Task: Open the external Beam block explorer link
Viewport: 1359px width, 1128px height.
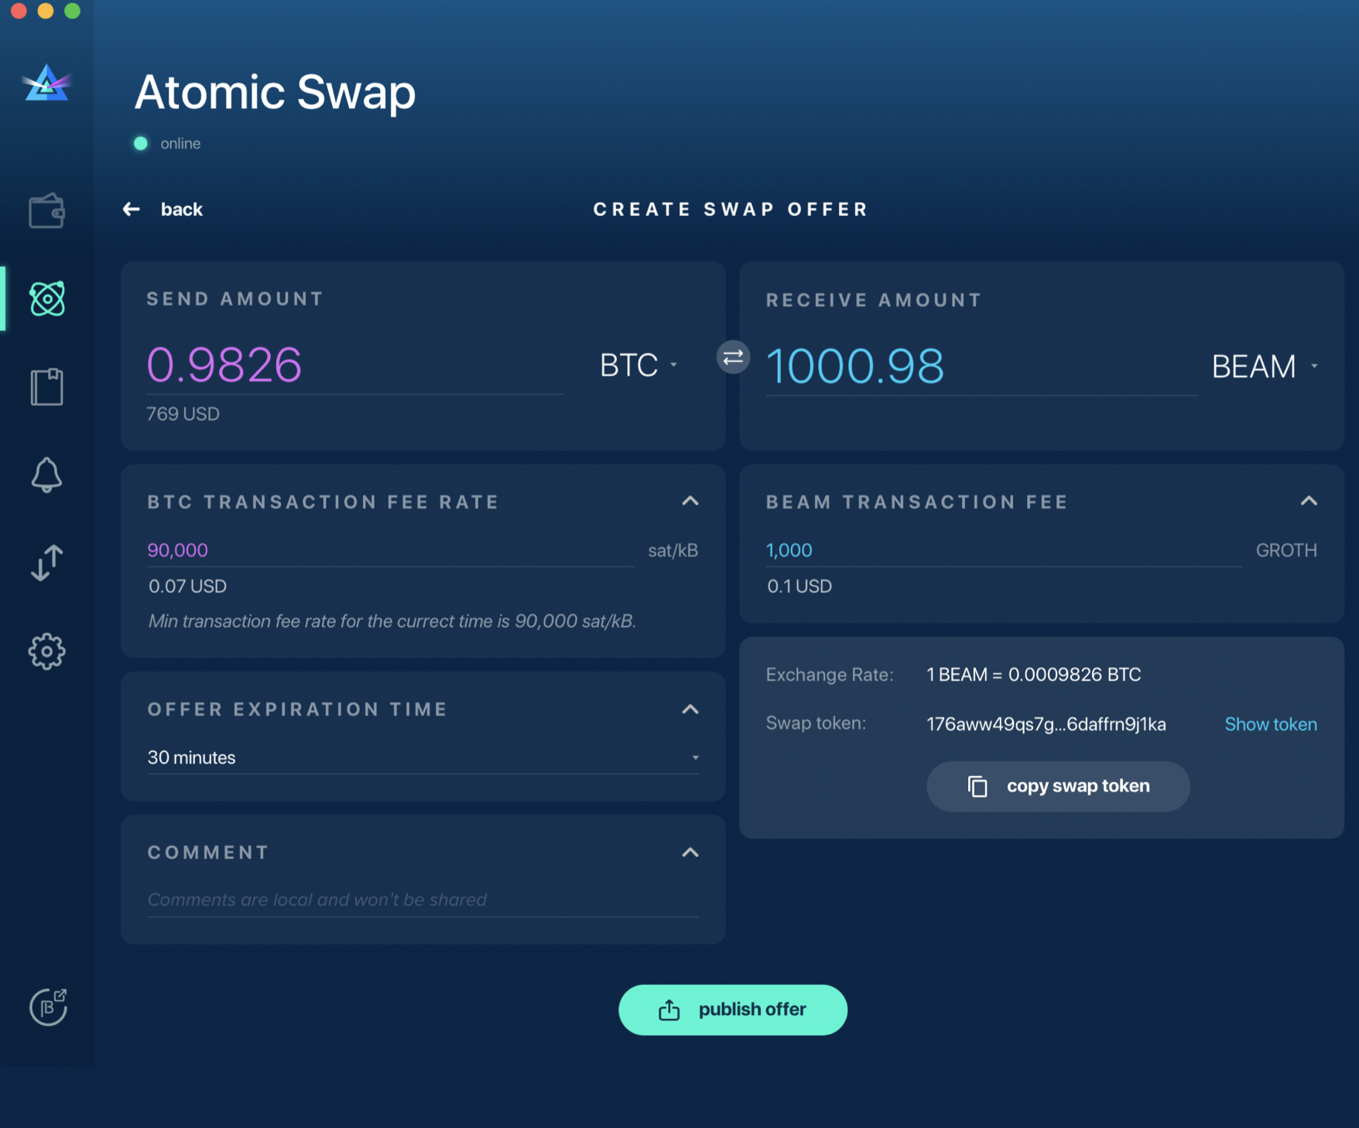Action: (48, 1005)
